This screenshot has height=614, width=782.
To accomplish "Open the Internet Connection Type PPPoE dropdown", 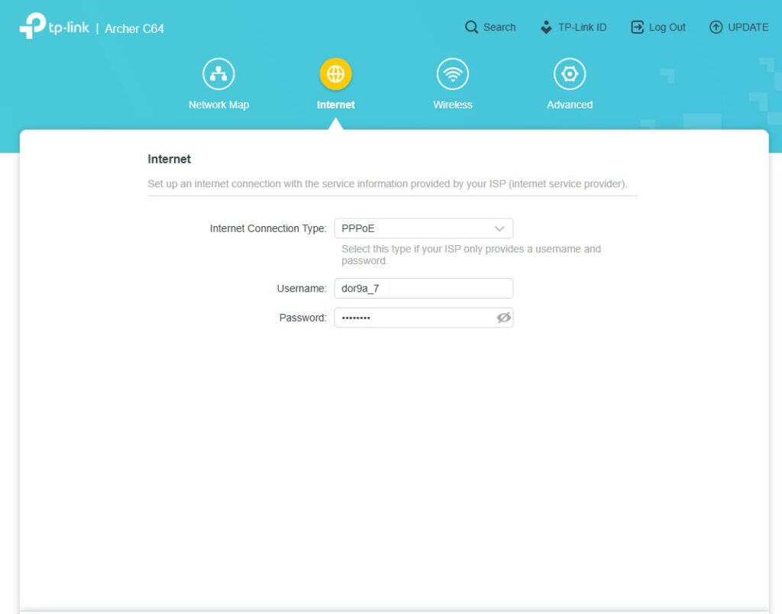I will point(412,228).
